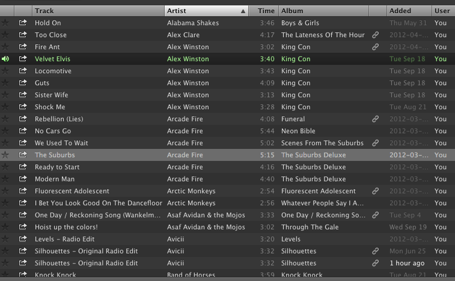Share I Bet You Look Good On The Dancefloor
455x281 pixels.
(23, 203)
